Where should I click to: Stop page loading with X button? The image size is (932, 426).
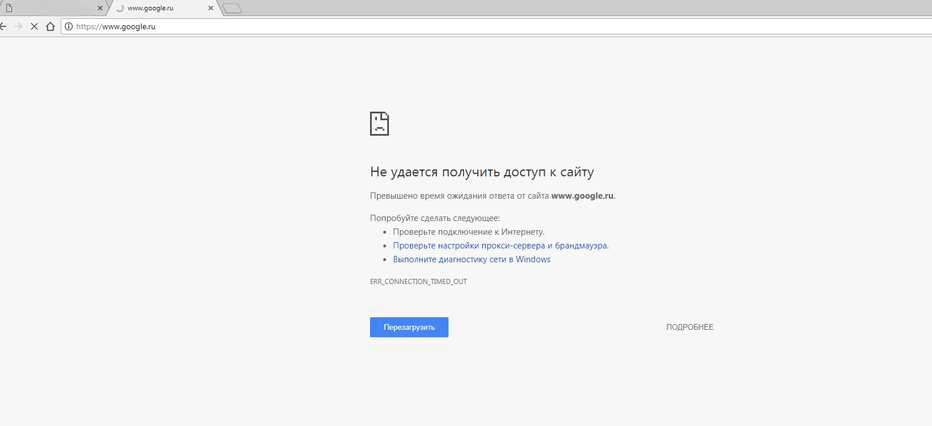(x=34, y=26)
